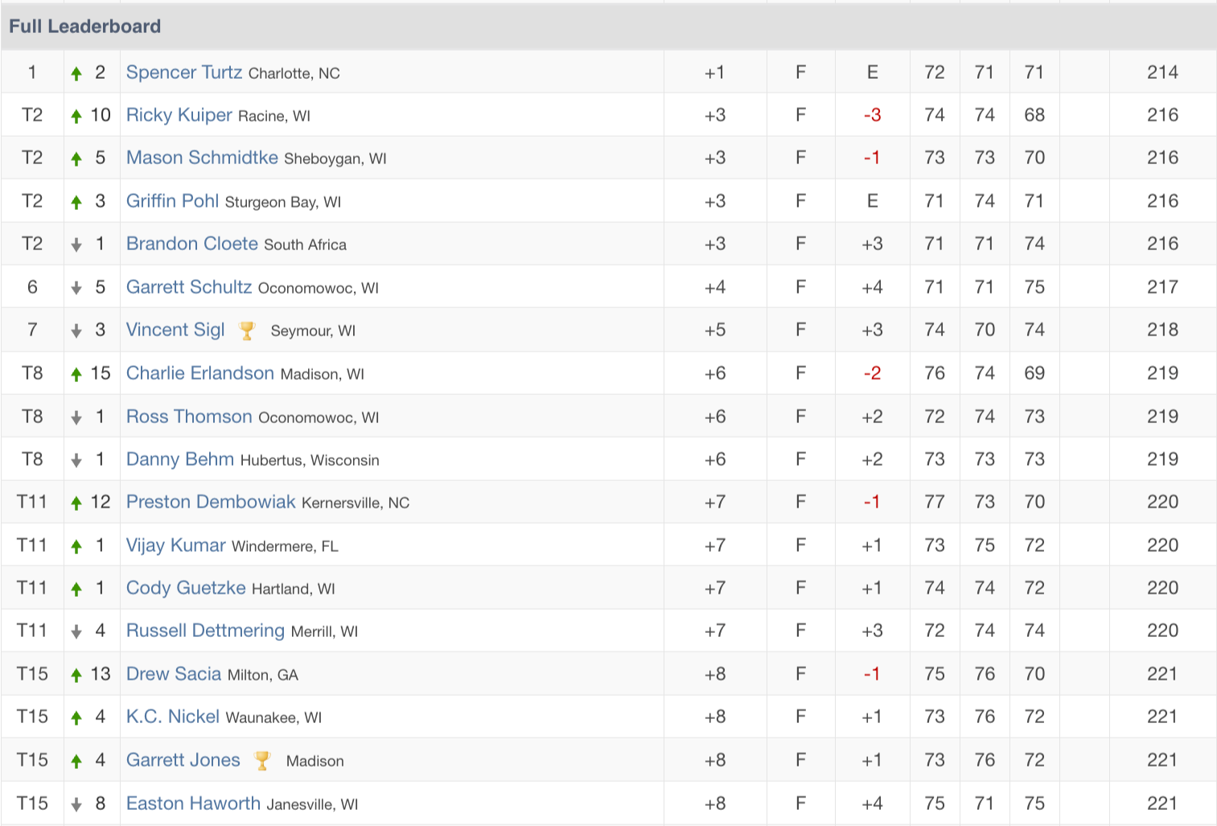This screenshot has width=1217, height=826.
Task: Open Spencer Turtz player profile
Action: [x=184, y=72]
